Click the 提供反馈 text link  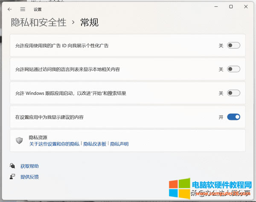[x=29, y=176]
